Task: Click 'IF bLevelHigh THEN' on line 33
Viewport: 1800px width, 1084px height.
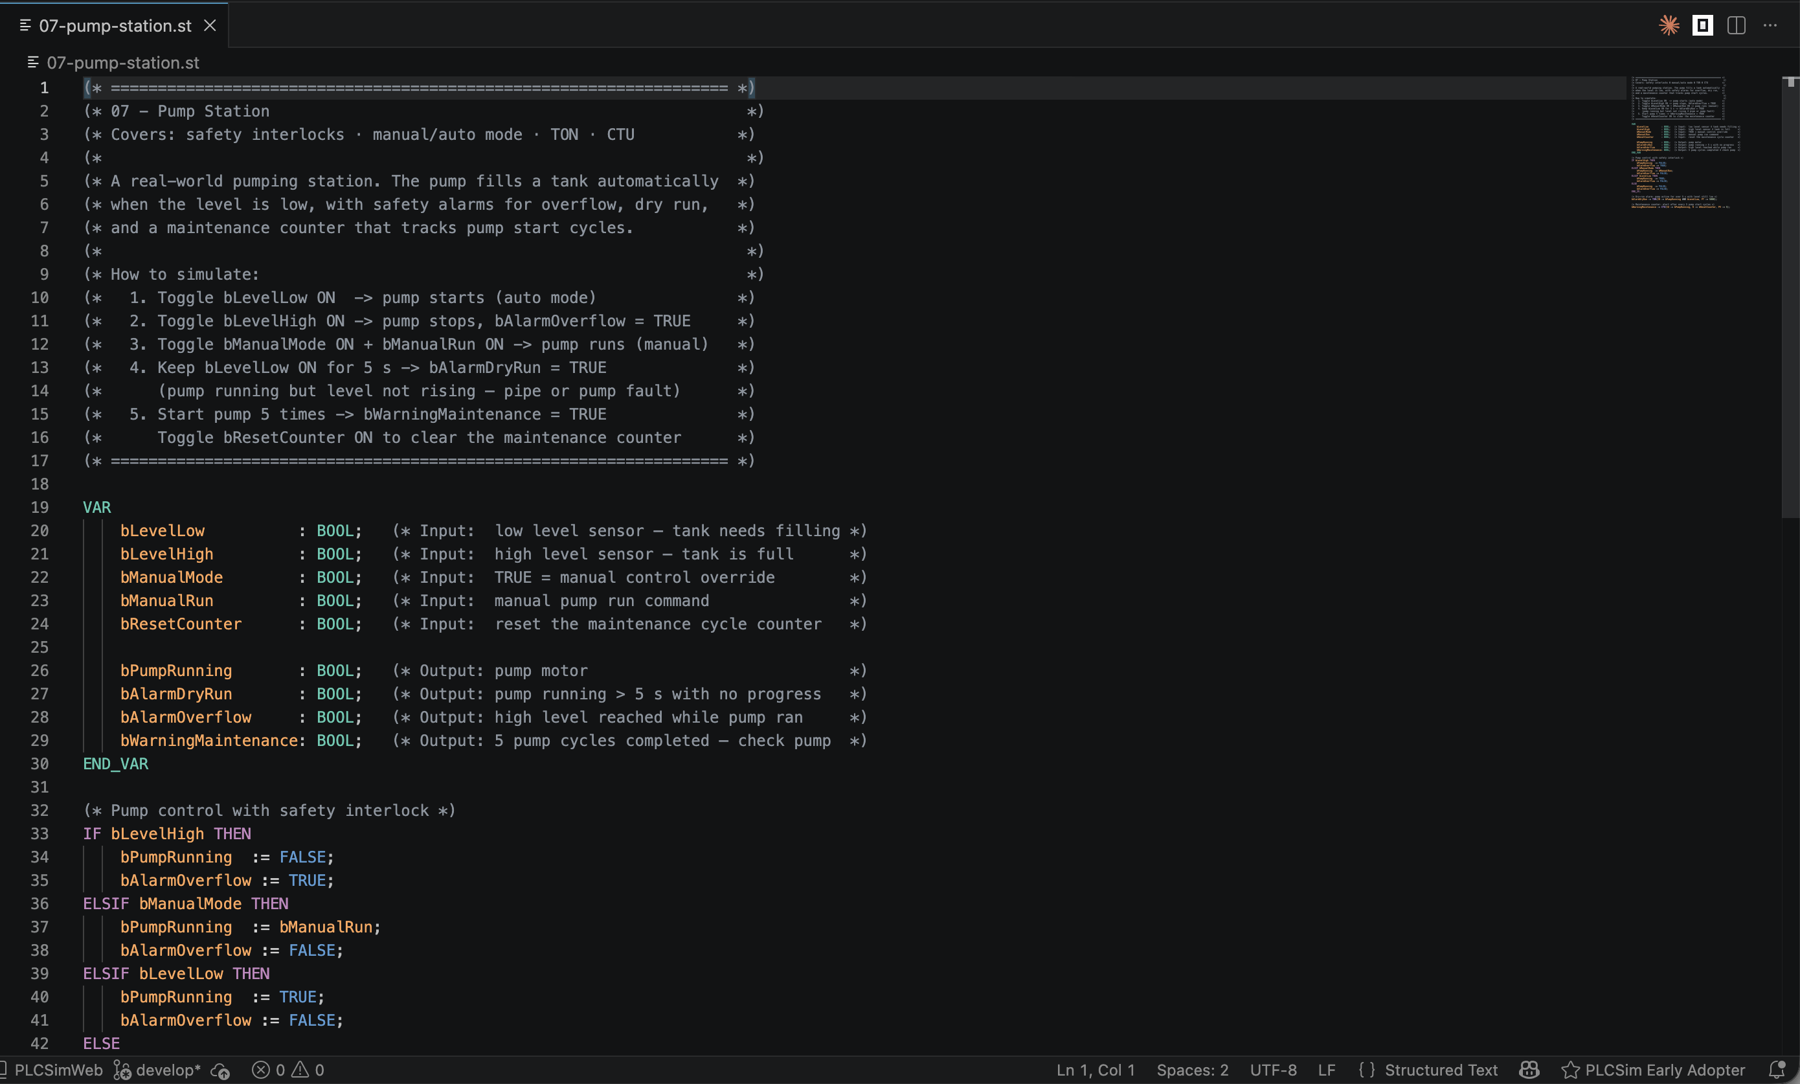Action: (166, 834)
